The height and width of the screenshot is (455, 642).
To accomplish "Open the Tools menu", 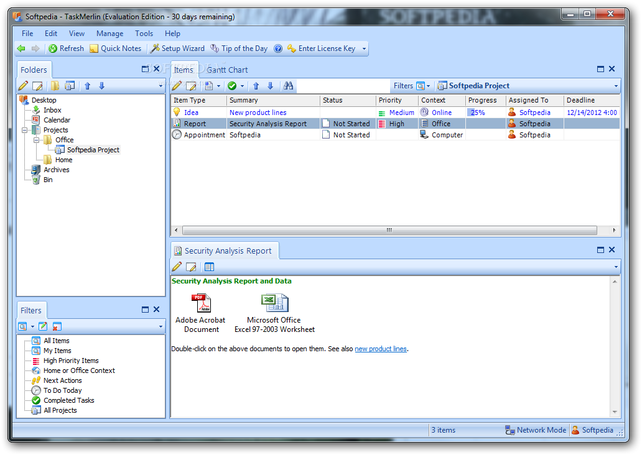I will [144, 34].
